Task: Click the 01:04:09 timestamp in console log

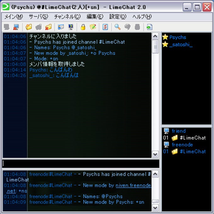Action: pos(15,202)
